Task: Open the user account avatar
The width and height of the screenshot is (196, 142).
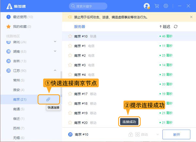Action: point(147,6)
